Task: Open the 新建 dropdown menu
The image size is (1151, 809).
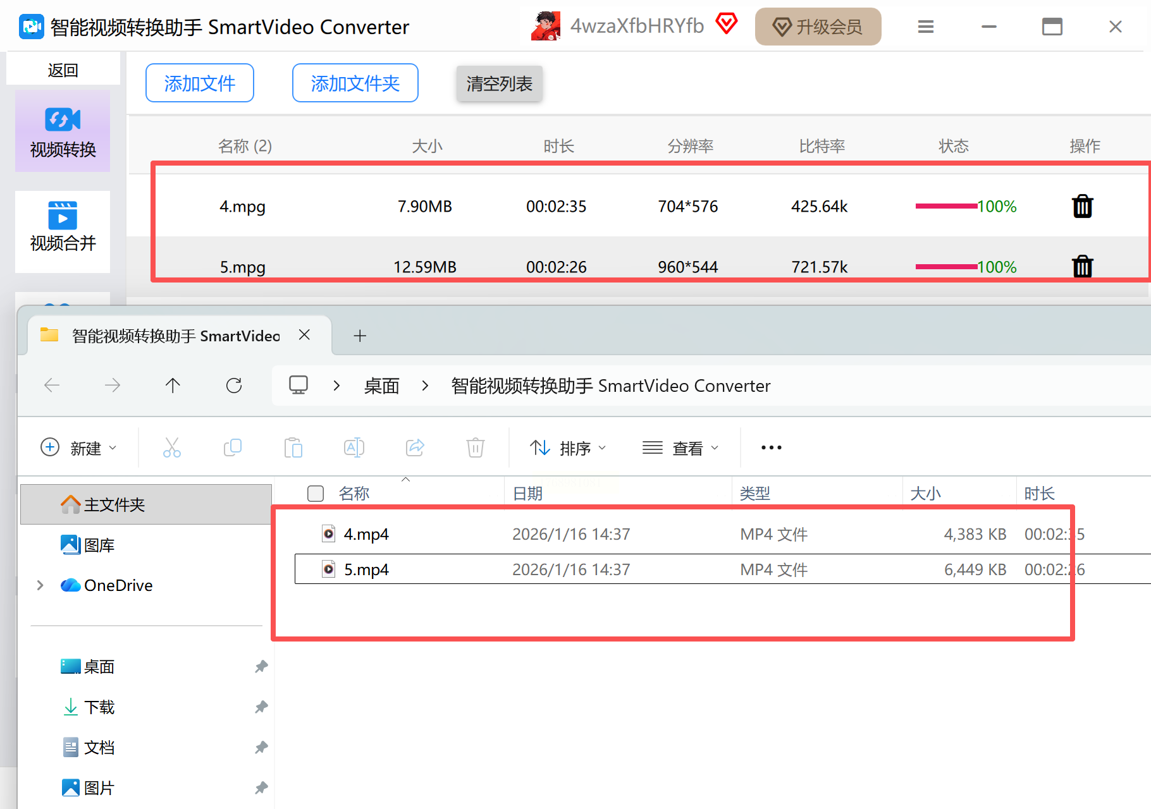Action: point(78,447)
